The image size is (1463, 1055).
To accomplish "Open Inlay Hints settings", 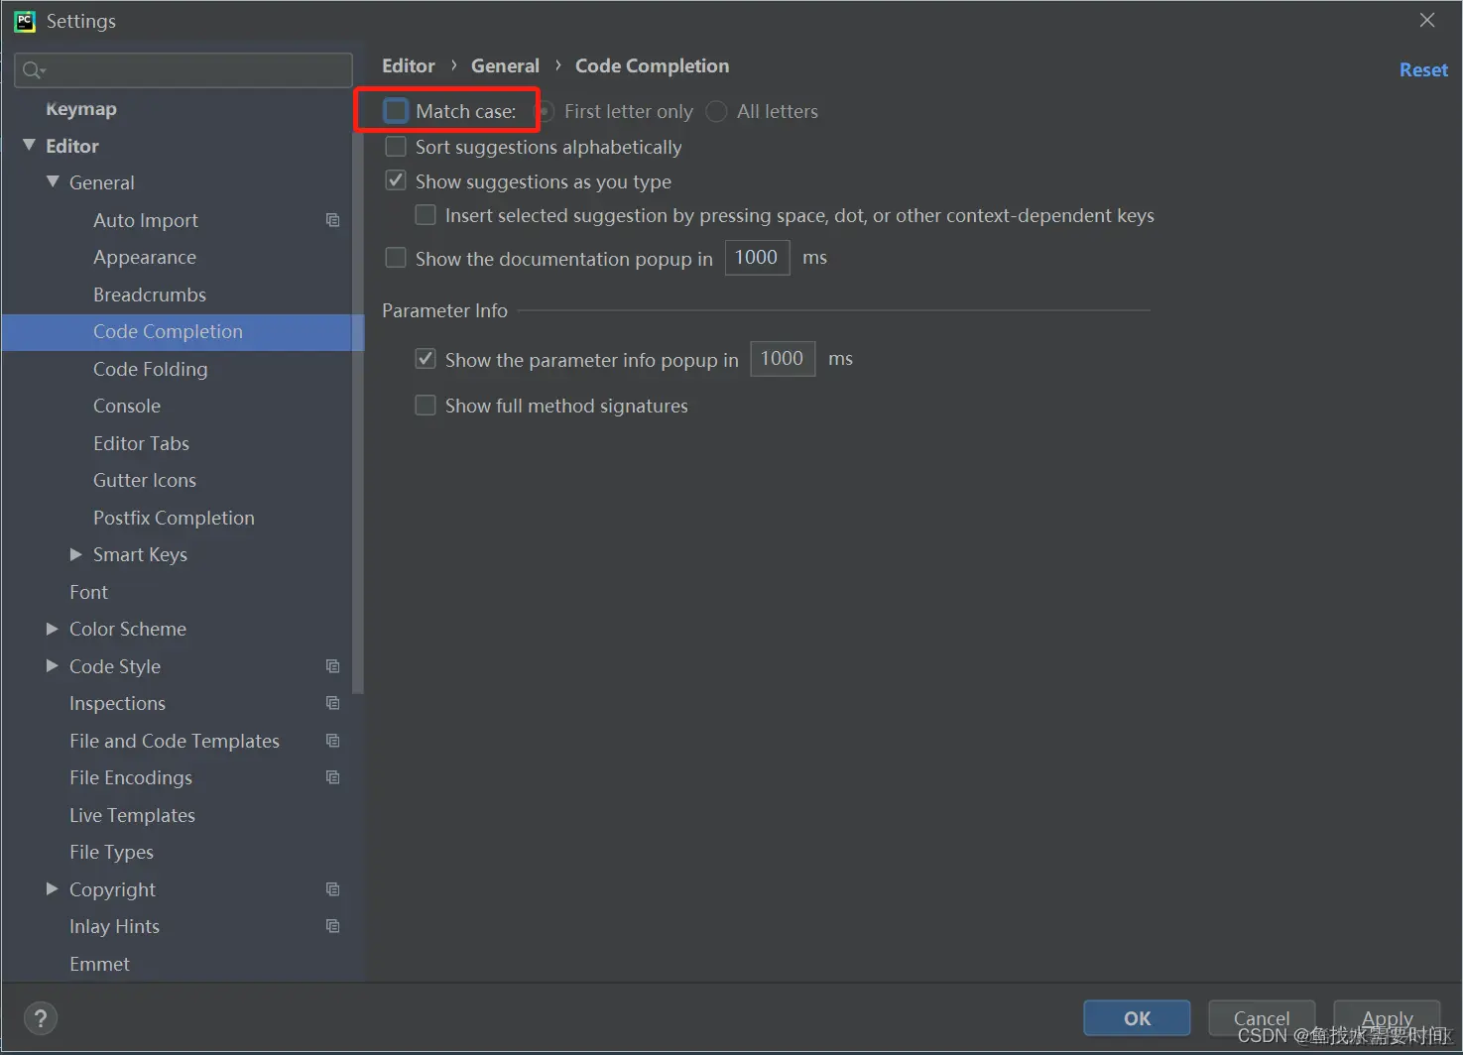I will tap(114, 926).
